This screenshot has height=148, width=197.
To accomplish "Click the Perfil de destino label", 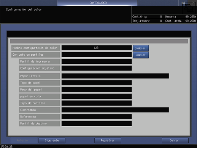I will (x=40, y=124).
